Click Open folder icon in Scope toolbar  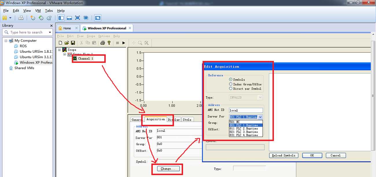pos(67,43)
